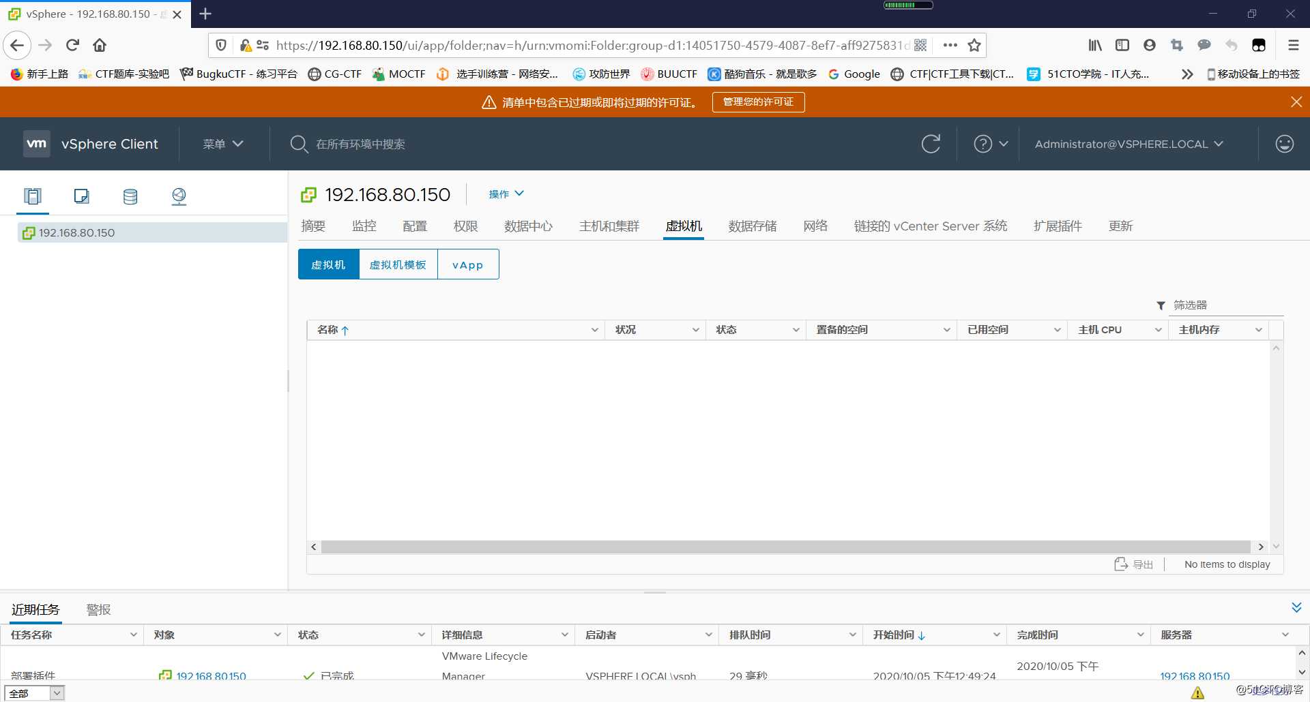
Task: Switch to the 权限 tab
Action: [x=466, y=226]
